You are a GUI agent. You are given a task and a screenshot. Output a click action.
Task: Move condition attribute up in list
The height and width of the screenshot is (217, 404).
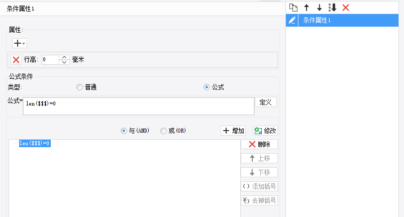pos(307,8)
